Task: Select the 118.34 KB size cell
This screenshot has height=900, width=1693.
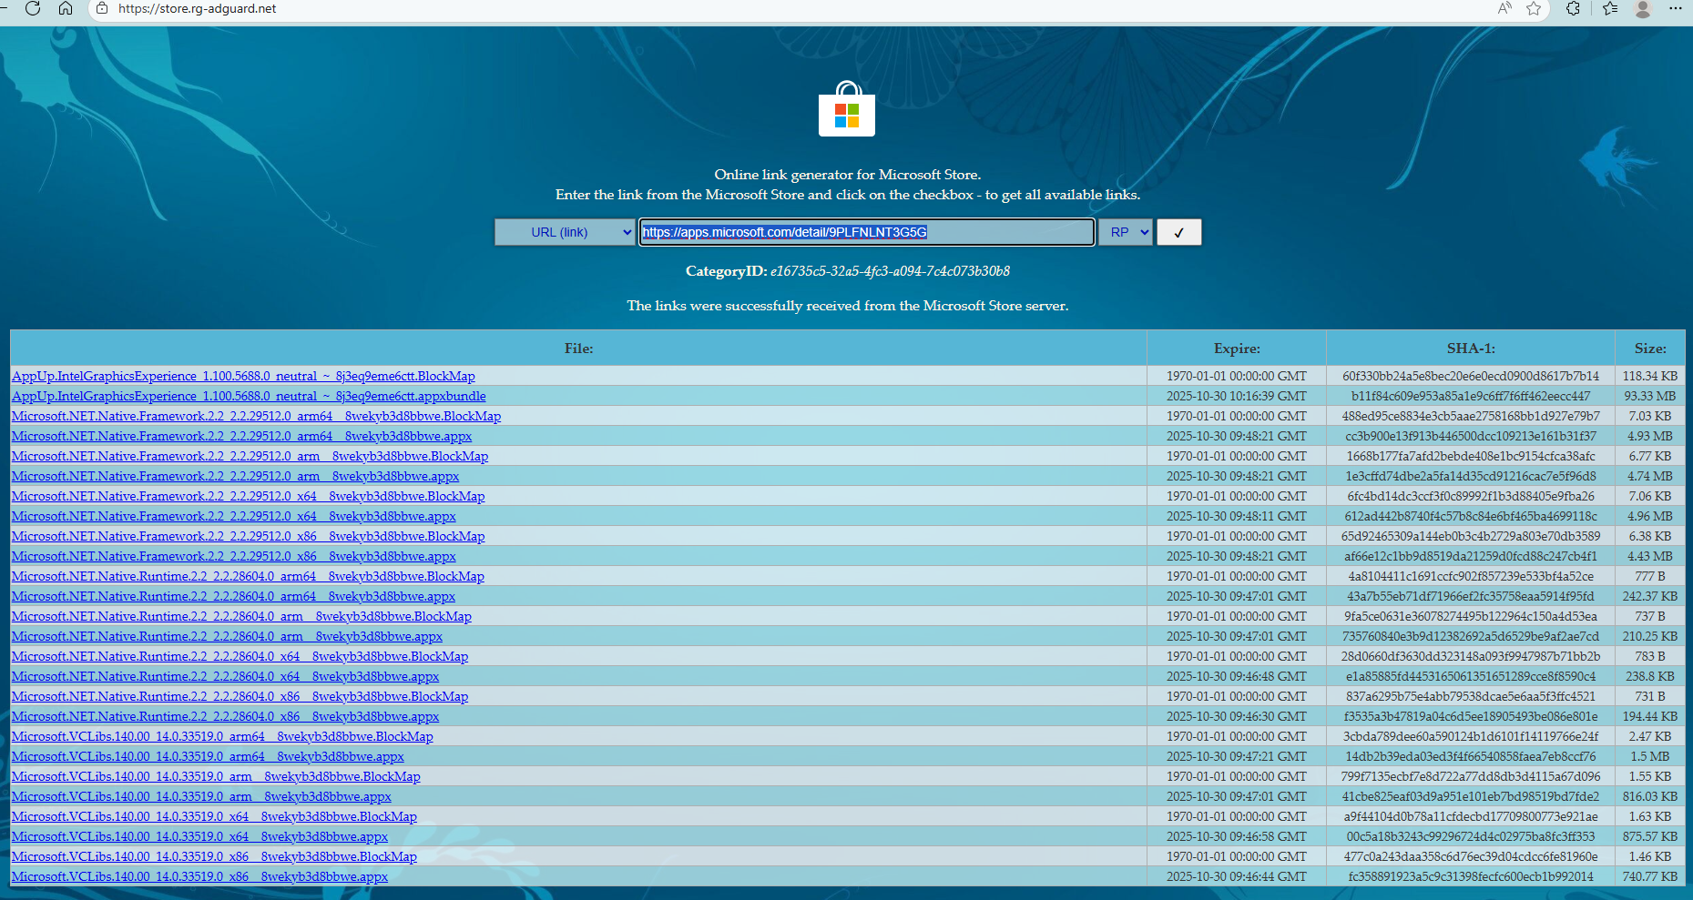Action: (x=1650, y=376)
